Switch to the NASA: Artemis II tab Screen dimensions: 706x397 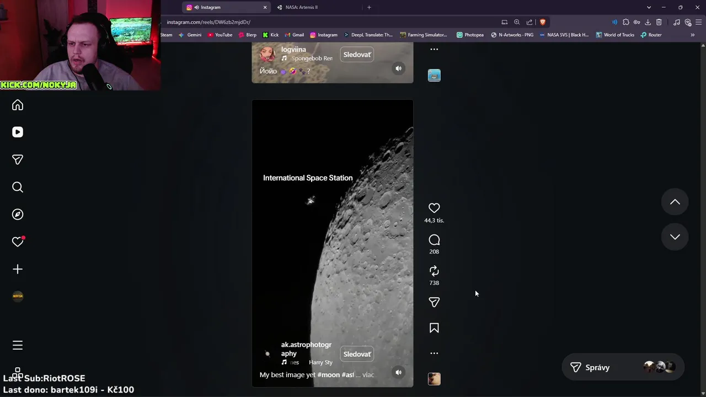319,7
